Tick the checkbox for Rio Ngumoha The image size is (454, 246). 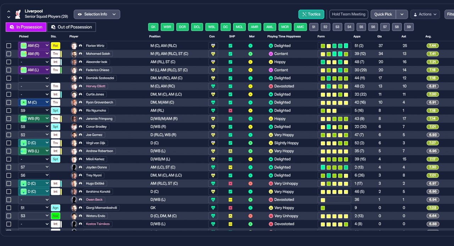[x=9, y=111]
